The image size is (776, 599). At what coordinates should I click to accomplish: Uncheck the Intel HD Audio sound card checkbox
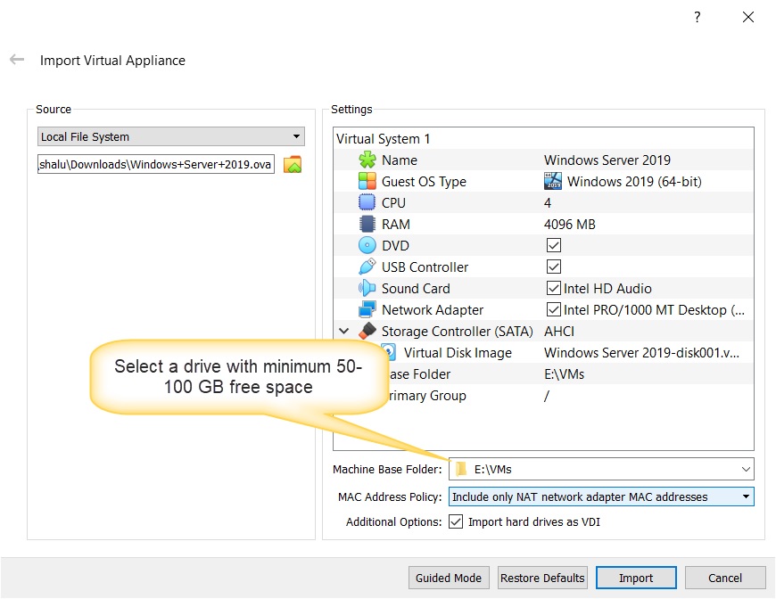pos(554,288)
